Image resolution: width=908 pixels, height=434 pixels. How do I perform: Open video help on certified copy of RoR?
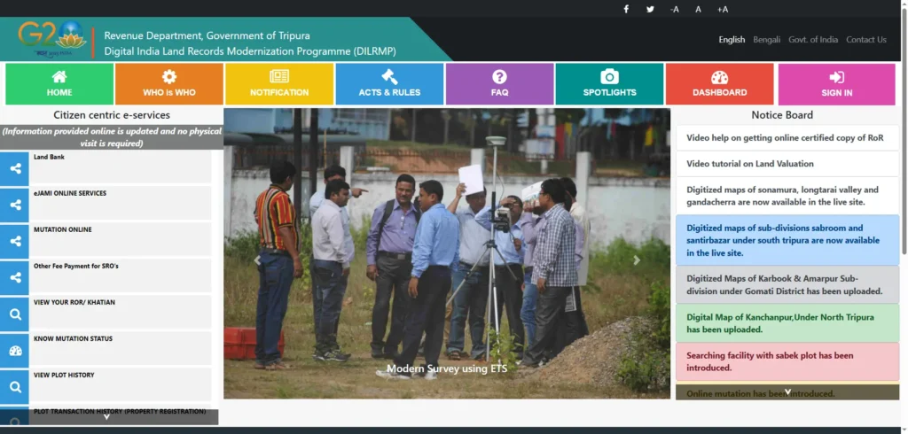pyautogui.click(x=787, y=137)
